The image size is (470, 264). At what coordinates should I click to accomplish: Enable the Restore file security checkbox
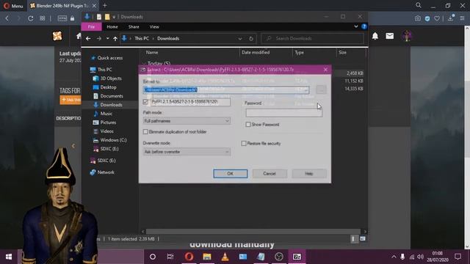[244, 144]
